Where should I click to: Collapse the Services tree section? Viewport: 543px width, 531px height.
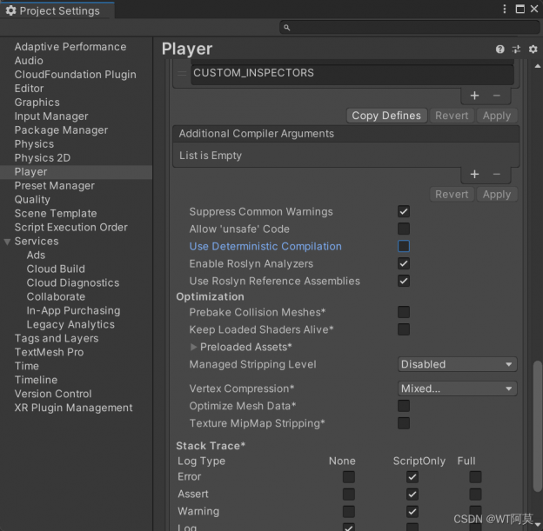[x=8, y=242]
